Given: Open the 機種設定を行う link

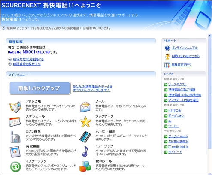Looking at the screenshot, I should point(181,65).
